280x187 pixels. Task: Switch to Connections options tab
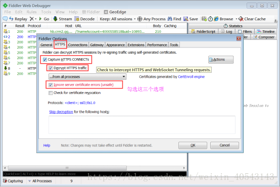pos(78,45)
